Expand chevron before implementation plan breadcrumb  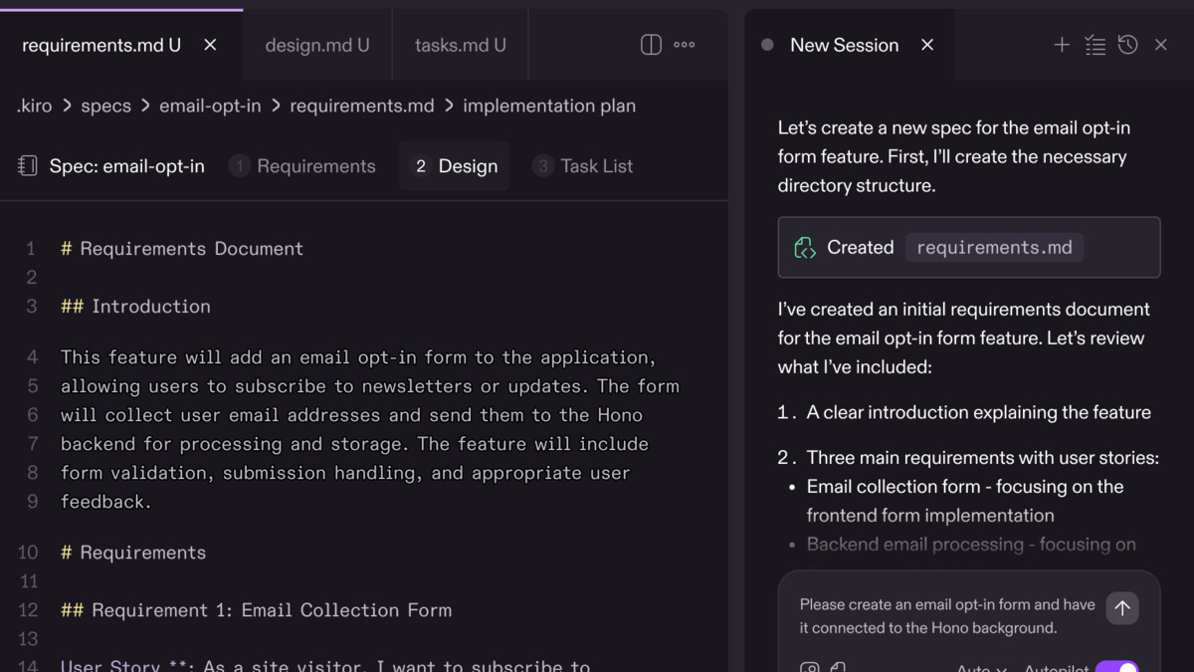(x=449, y=106)
